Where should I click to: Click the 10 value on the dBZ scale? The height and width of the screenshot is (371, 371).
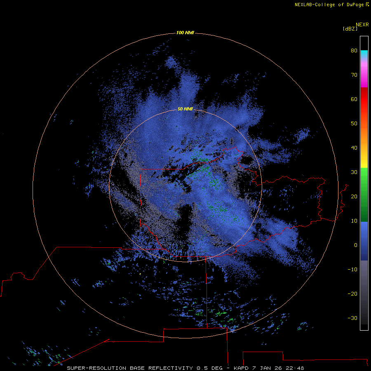click(x=354, y=221)
